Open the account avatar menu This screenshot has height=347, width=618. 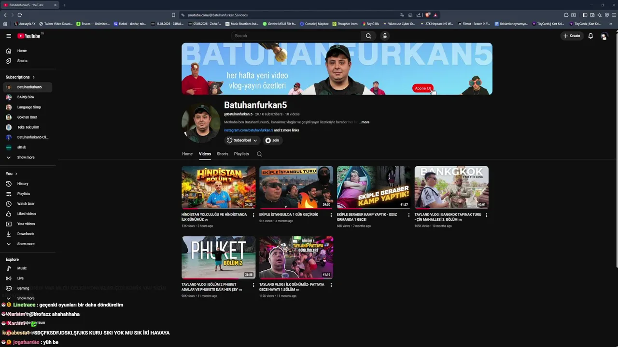pos(604,36)
